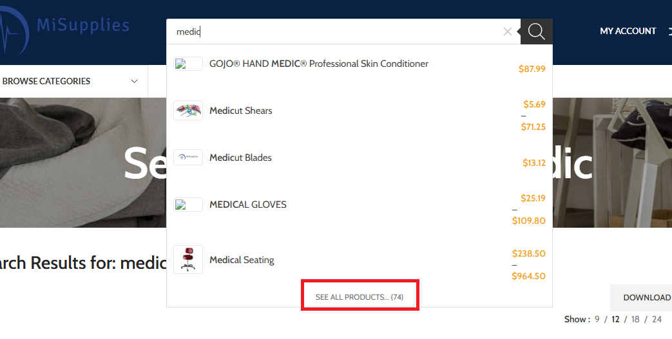This screenshot has height=339, width=672.
Task: Click the Medicut Blades logo thumbnail
Action: [188, 157]
